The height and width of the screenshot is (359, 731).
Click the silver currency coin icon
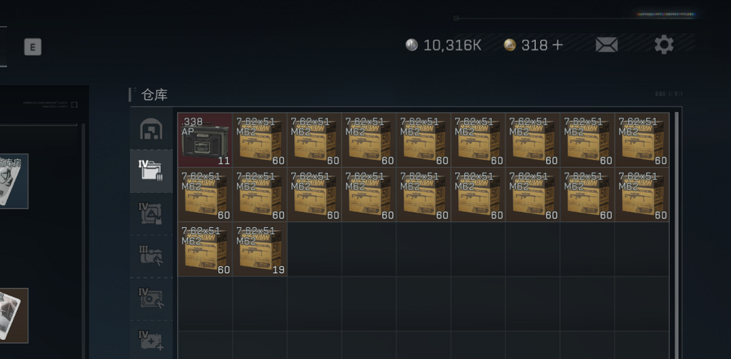point(412,45)
